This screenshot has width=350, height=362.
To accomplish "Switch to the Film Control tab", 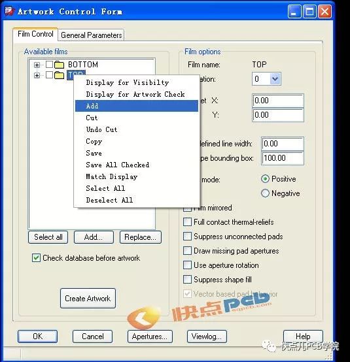I will [35, 34].
